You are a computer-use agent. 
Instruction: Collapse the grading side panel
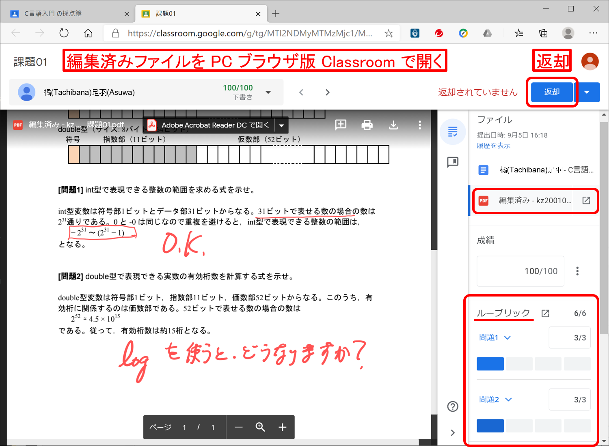coord(453,433)
